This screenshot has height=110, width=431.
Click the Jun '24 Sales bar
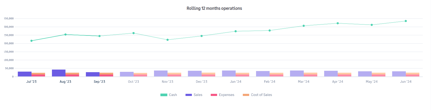(x=399, y=74)
